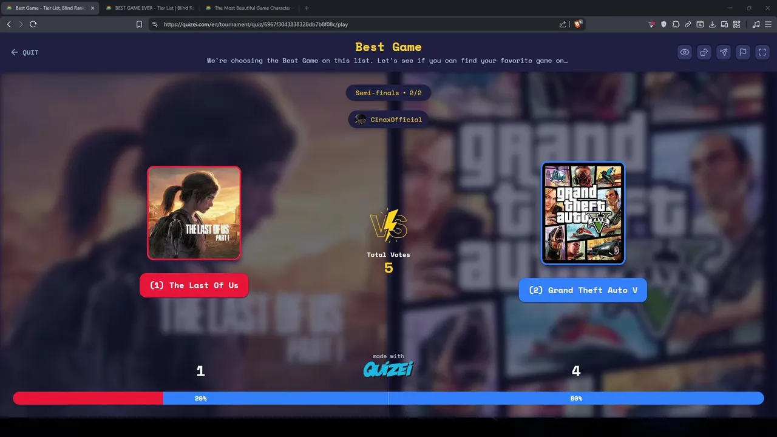
Task: Click the red 20% segment of vote bar
Action: click(88, 398)
